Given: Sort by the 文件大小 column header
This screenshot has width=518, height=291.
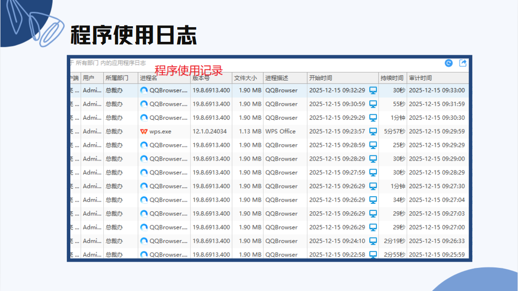Looking at the screenshot, I should (x=247, y=78).
